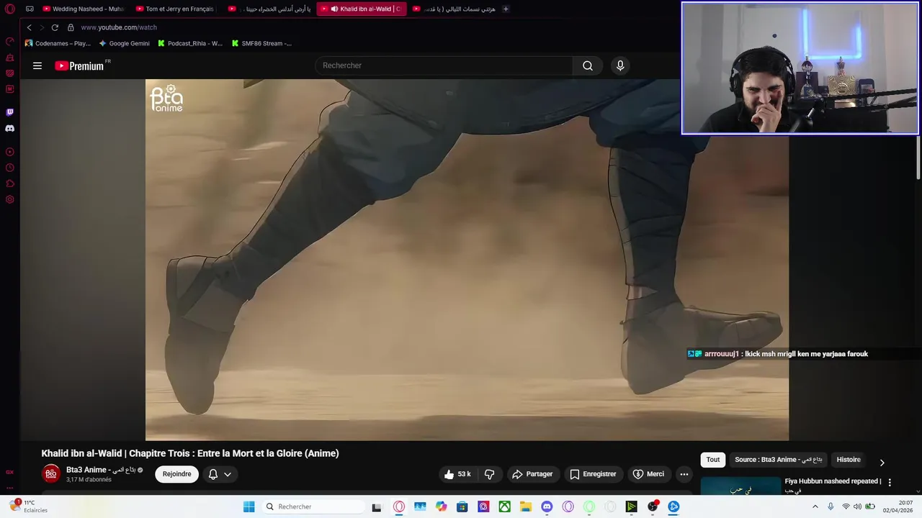The width and height of the screenshot is (922, 518).
Task: Click the YouTube Rechercher search field
Action: pyautogui.click(x=444, y=65)
